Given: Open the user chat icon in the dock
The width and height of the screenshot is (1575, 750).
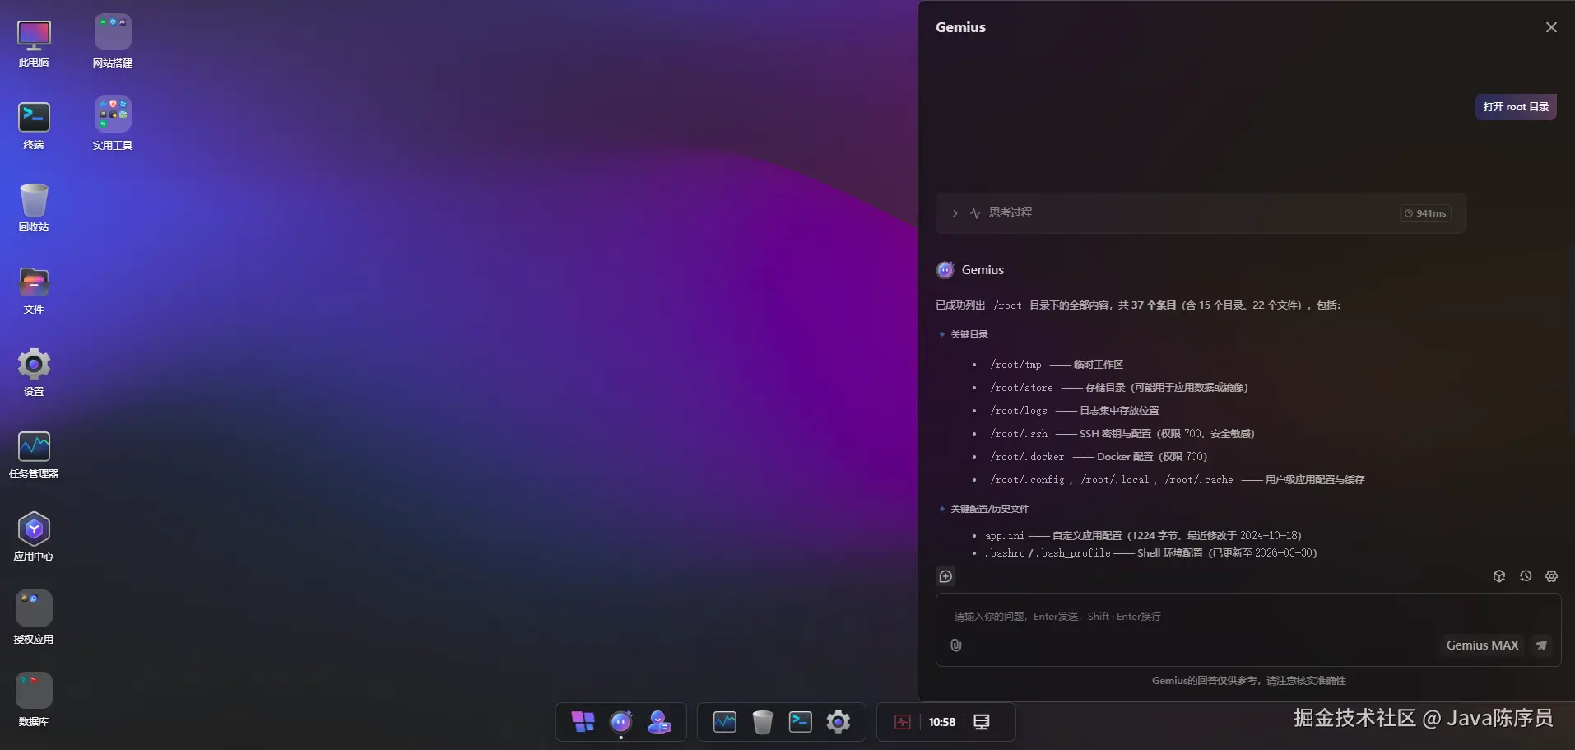Looking at the screenshot, I should (x=659, y=722).
